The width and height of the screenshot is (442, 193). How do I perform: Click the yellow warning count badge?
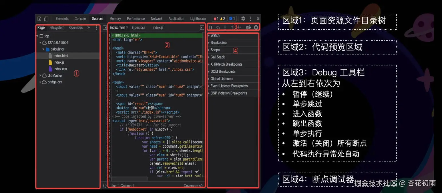click(x=222, y=19)
